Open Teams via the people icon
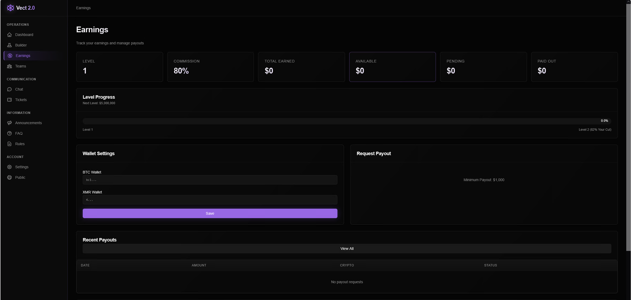 (x=9, y=66)
